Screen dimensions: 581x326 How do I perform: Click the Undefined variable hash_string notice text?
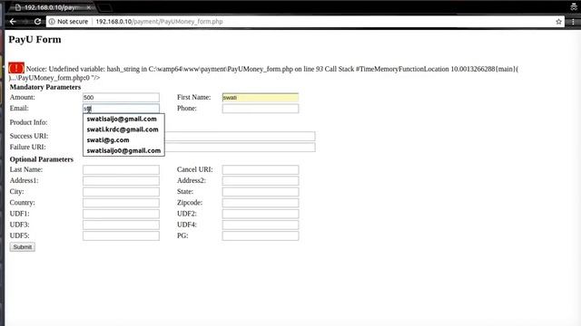pyautogui.click(x=263, y=73)
